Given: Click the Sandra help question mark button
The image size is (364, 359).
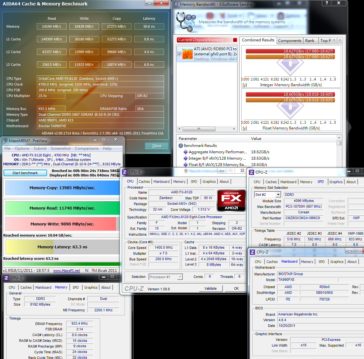Looking at the screenshot, I should [327, 3].
